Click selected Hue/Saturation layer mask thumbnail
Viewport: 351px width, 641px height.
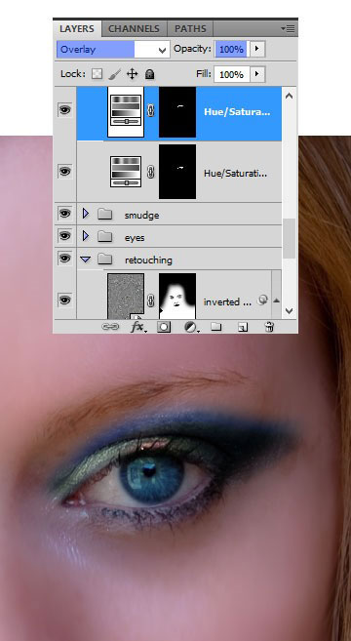177,111
